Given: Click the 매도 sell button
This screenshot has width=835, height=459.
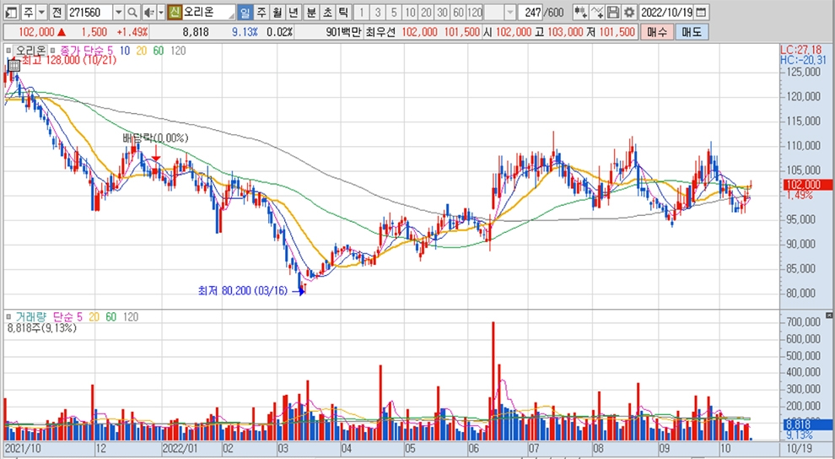Looking at the screenshot, I should [692, 31].
